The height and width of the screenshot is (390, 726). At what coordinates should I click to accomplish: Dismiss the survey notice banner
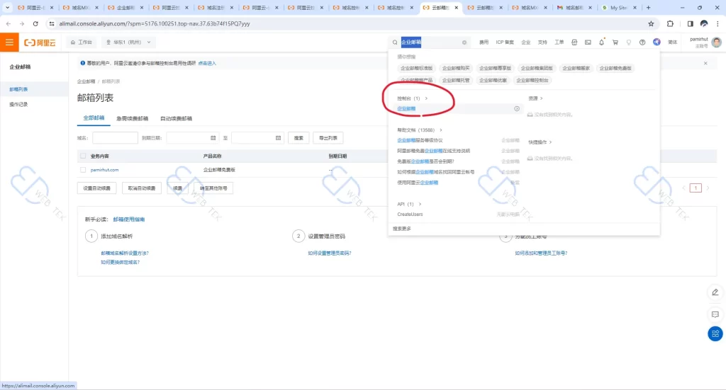705,63
